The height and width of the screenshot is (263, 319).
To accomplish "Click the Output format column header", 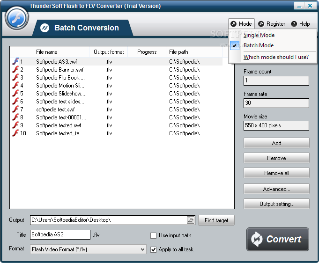I will tap(109, 52).
